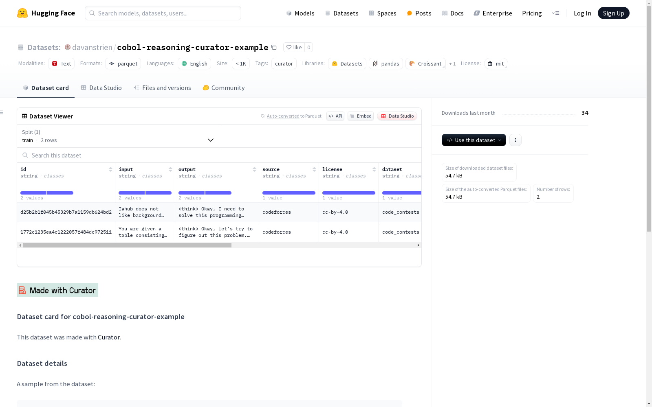
Task: Open Enterprise in the top navigation
Action: point(493,13)
